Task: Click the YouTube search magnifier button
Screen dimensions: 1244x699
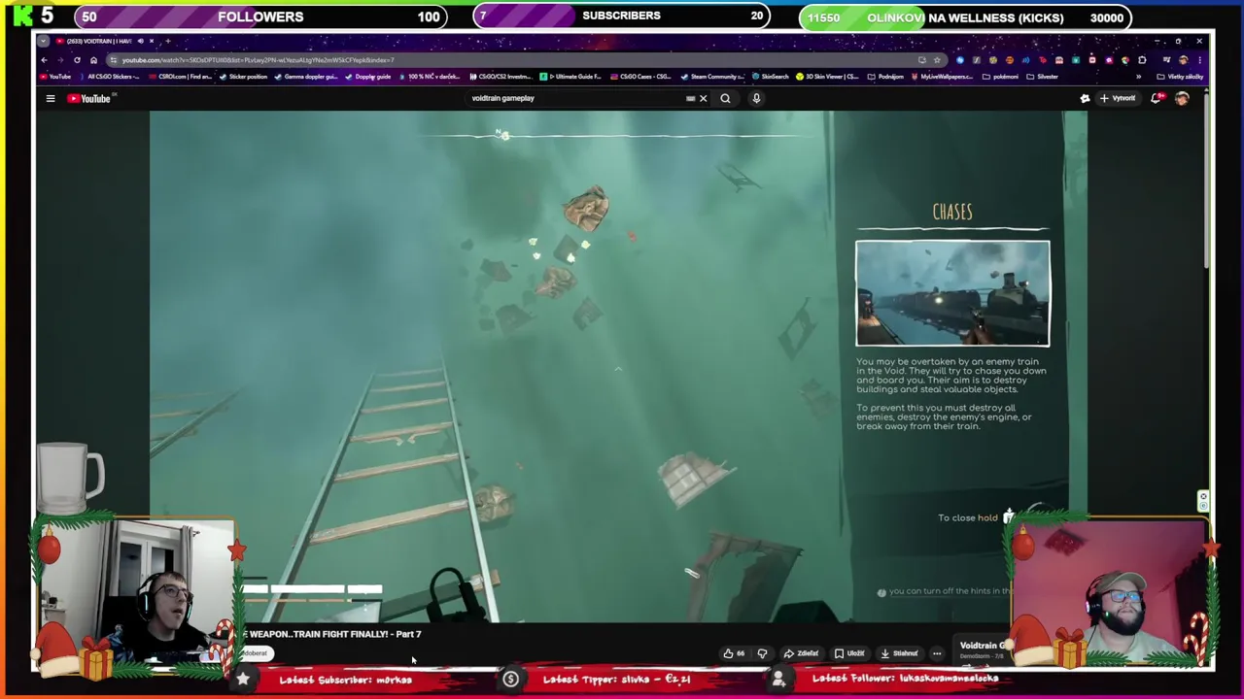Action: [725, 98]
